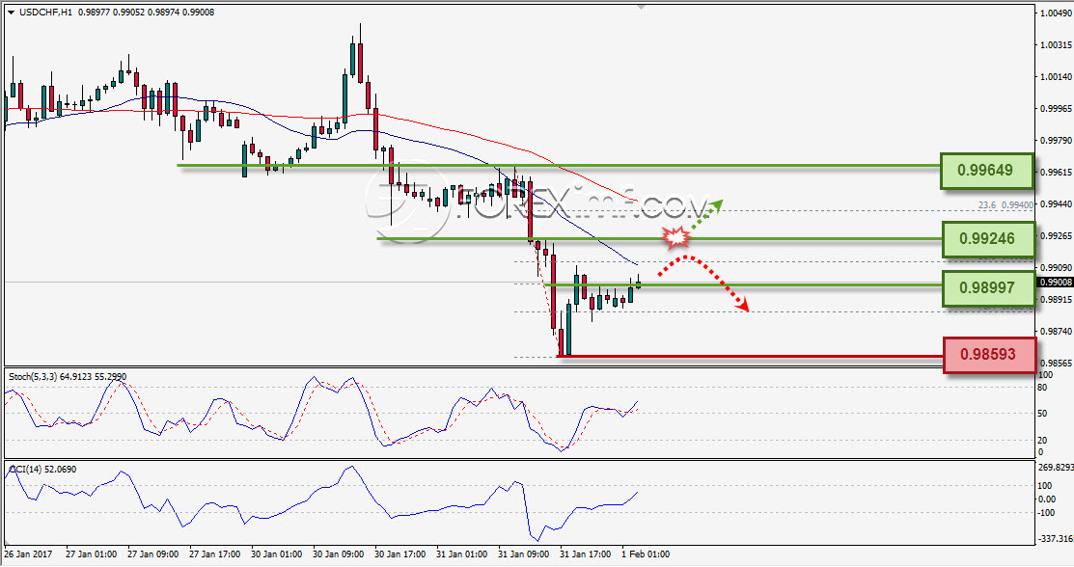Click price scale value 0.99965
Image resolution: width=1074 pixels, height=567 pixels.
1056,108
